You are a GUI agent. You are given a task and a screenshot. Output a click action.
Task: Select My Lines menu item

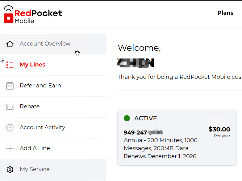32,65
